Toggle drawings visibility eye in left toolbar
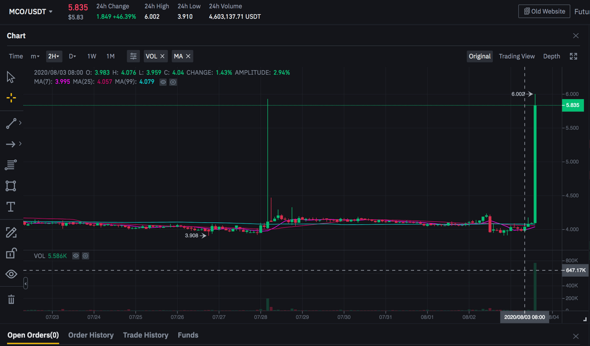Viewport: 590px width, 346px height. click(11, 274)
